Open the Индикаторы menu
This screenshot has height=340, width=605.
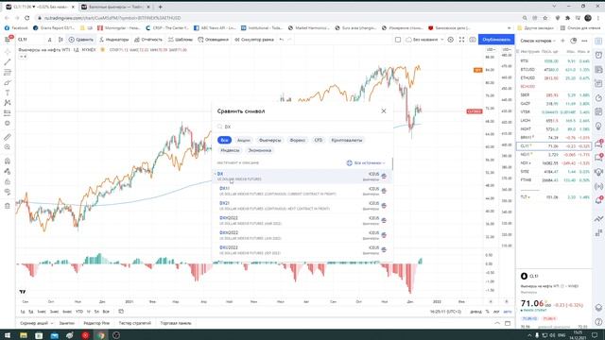113,40
